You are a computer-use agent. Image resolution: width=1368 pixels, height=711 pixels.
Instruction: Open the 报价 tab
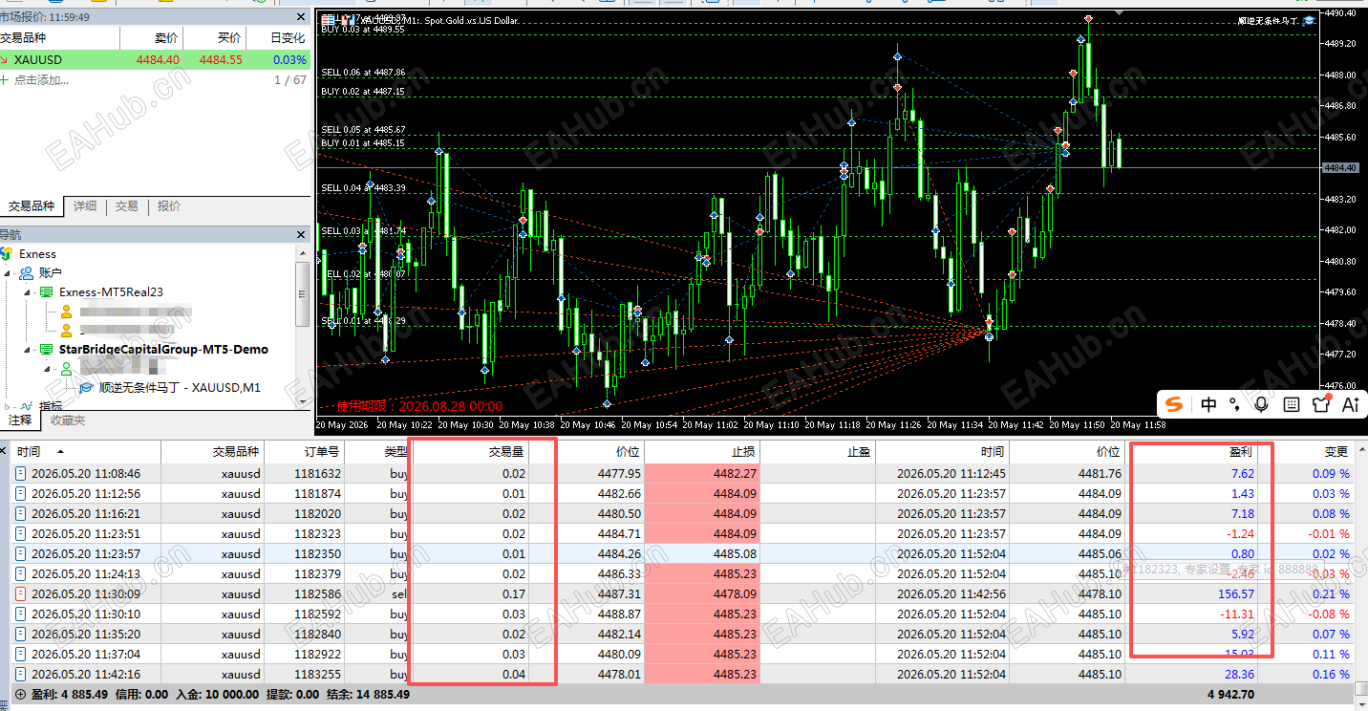pos(169,205)
